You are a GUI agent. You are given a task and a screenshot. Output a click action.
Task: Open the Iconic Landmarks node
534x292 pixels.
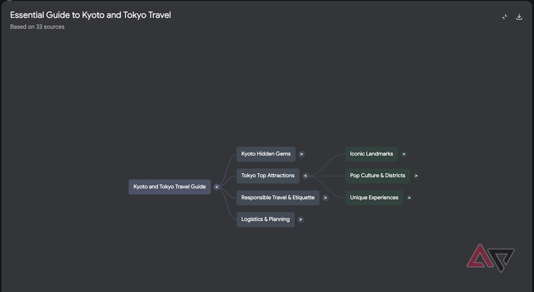371,154
